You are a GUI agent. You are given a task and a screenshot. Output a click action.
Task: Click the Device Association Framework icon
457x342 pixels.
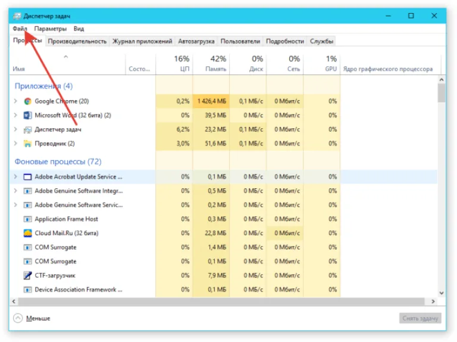tap(28, 290)
